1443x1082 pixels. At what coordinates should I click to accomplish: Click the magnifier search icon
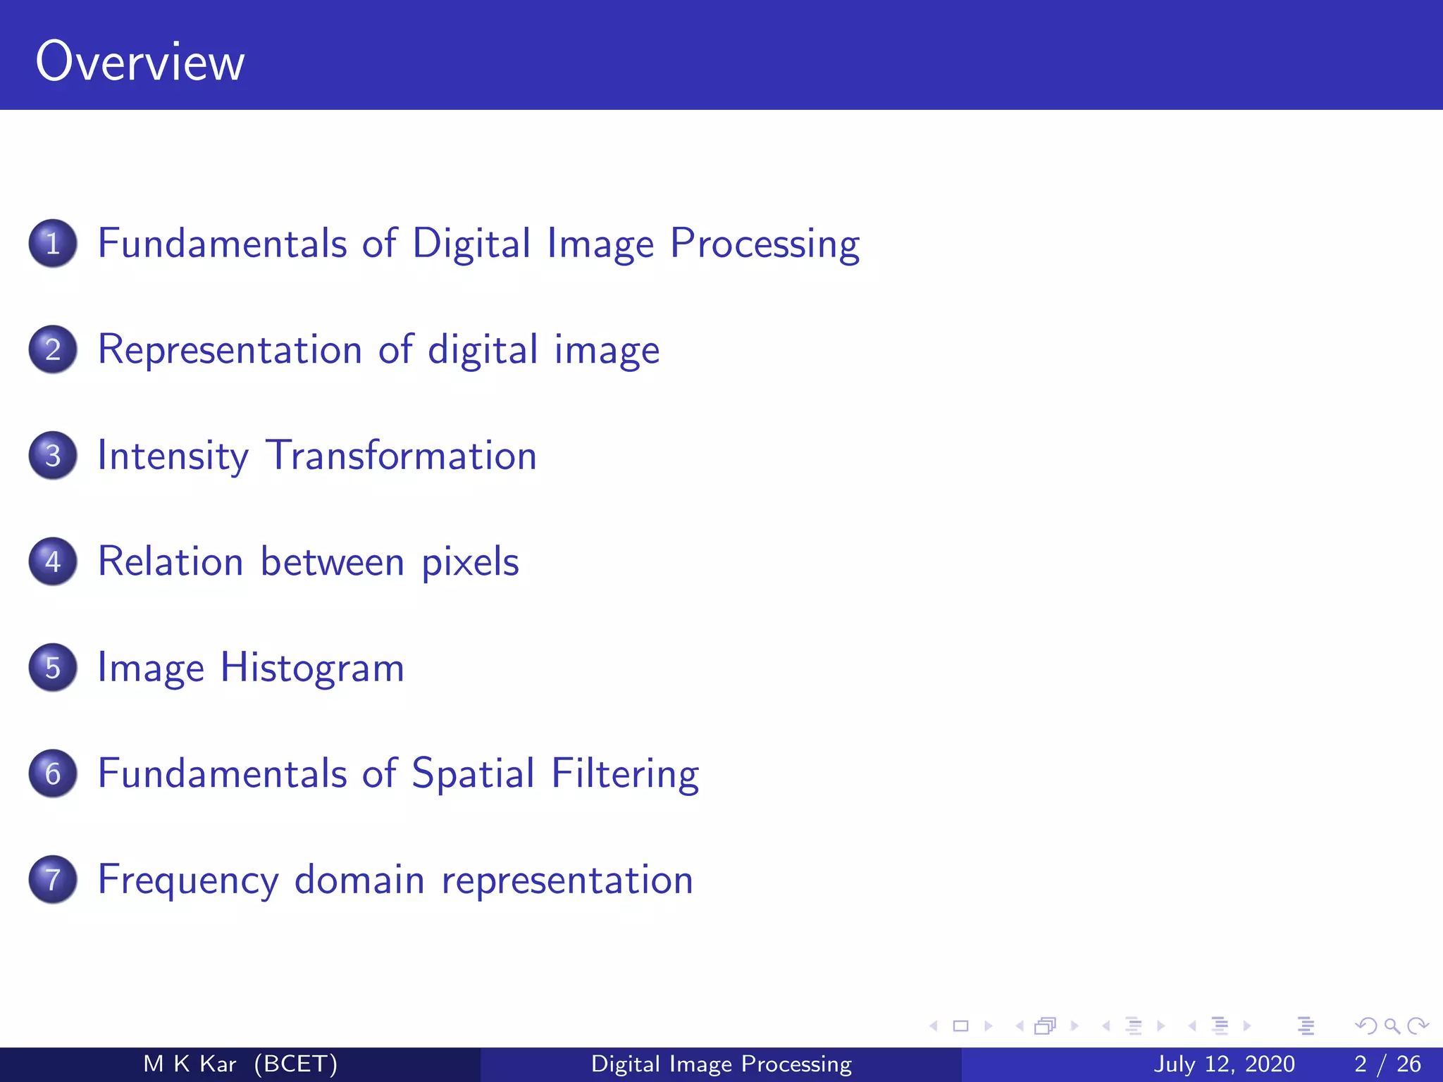[x=1392, y=1026]
